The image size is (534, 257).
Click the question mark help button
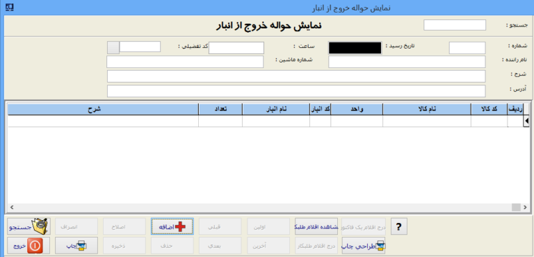[x=399, y=226]
